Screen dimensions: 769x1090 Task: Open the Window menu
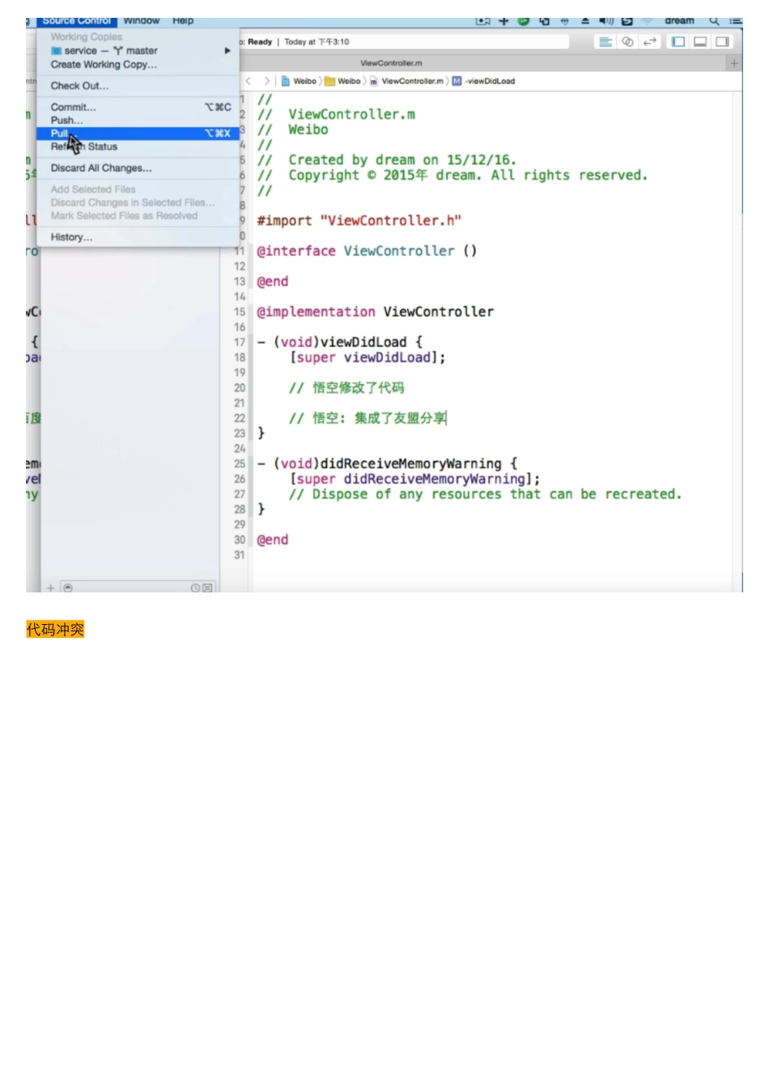[142, 21]
